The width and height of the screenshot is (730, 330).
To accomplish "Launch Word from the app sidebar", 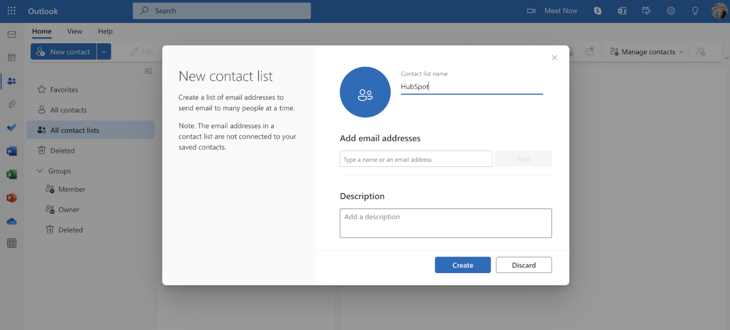I will (12, 151).
